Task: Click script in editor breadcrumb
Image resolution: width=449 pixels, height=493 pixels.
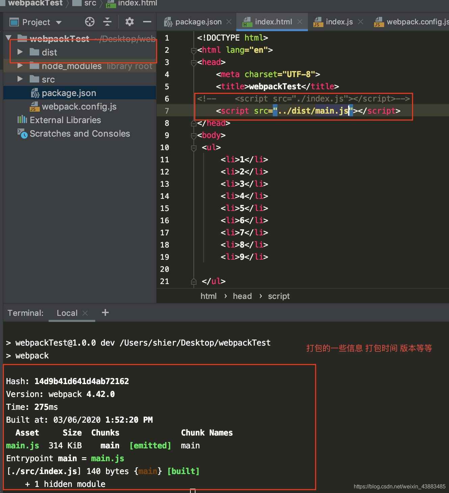Action: coord(279,296)
